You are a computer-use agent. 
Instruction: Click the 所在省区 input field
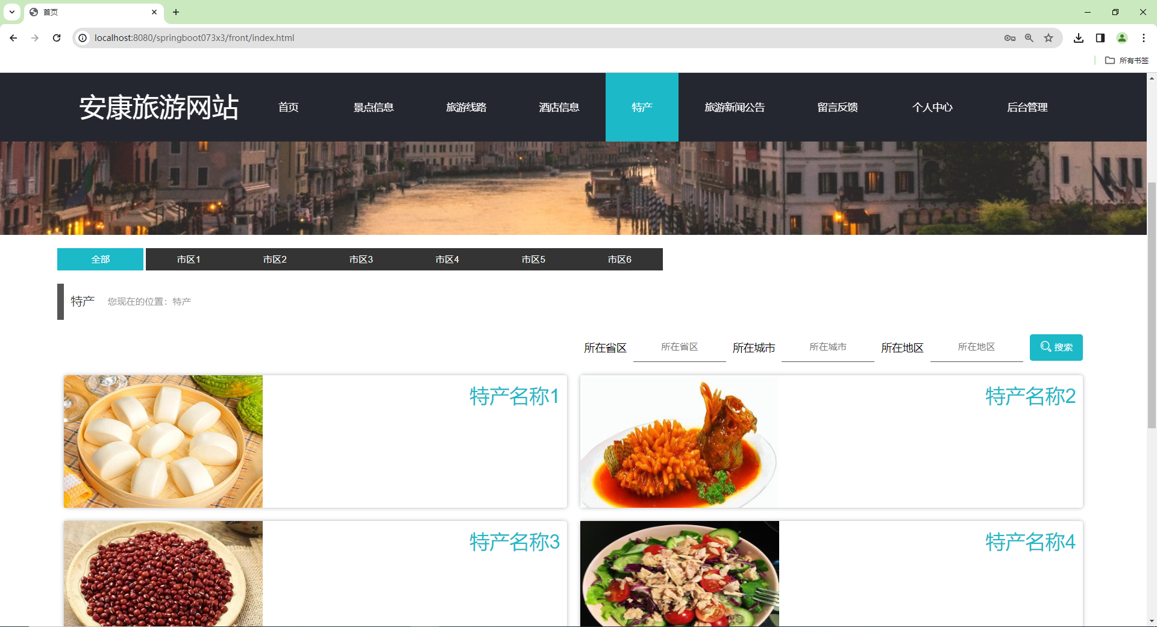(x=680, y=348)
